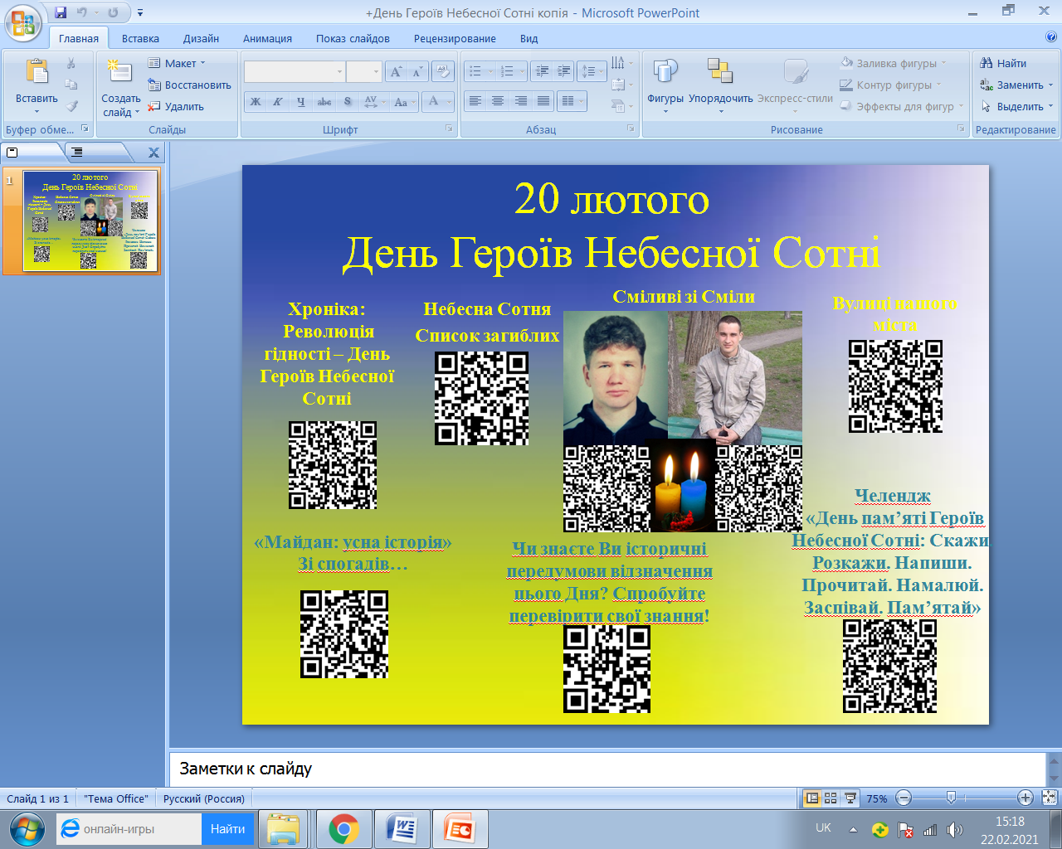This screenshot has width=1062, height=849.
Task: Click taskbar Найти search button
Action: pos(227,829)
